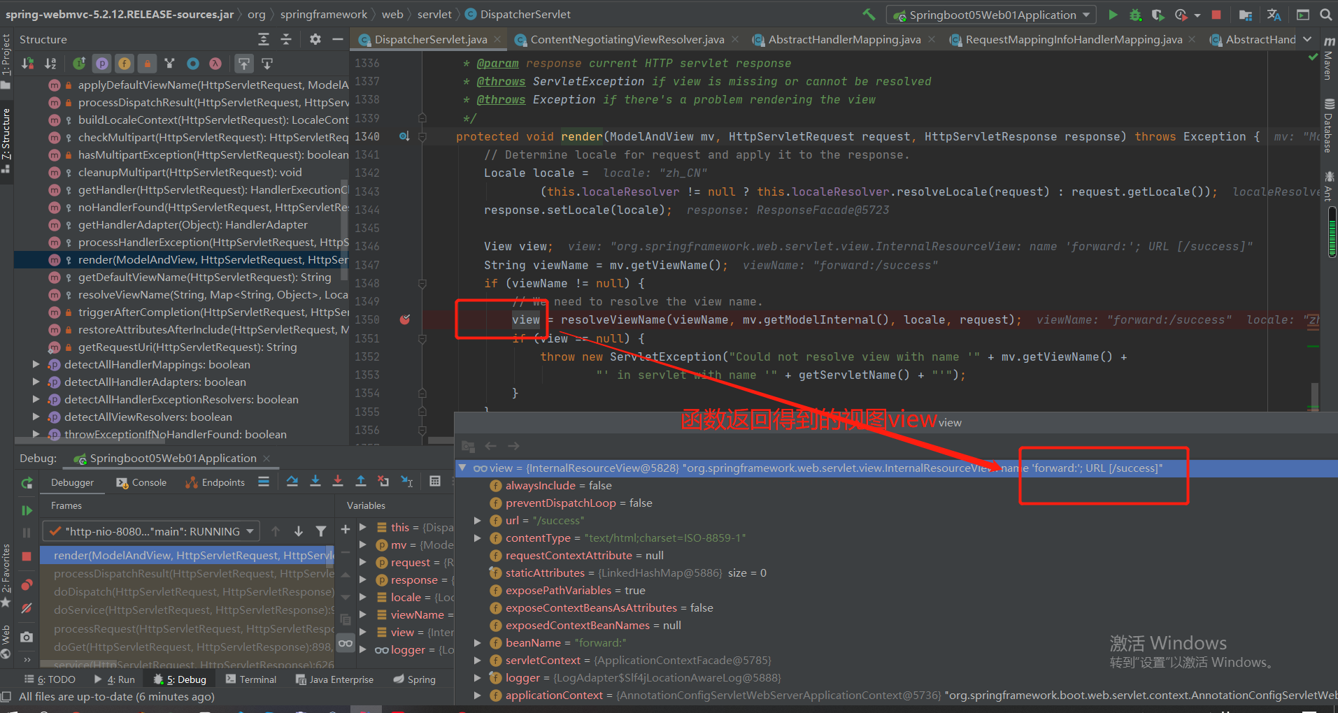Stop the application with red square

coord(1216,15)
